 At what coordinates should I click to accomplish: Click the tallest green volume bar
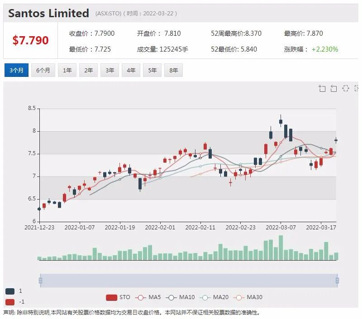pos(281,248)
